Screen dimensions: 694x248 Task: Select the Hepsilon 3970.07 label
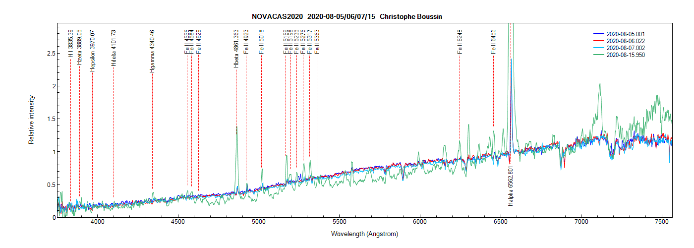pyautogui.click(x=92, y=51)
